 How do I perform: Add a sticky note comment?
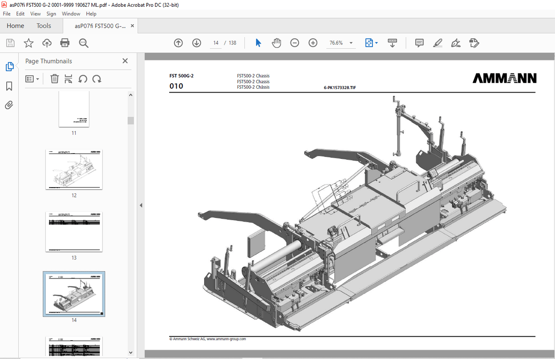point(419,43)
